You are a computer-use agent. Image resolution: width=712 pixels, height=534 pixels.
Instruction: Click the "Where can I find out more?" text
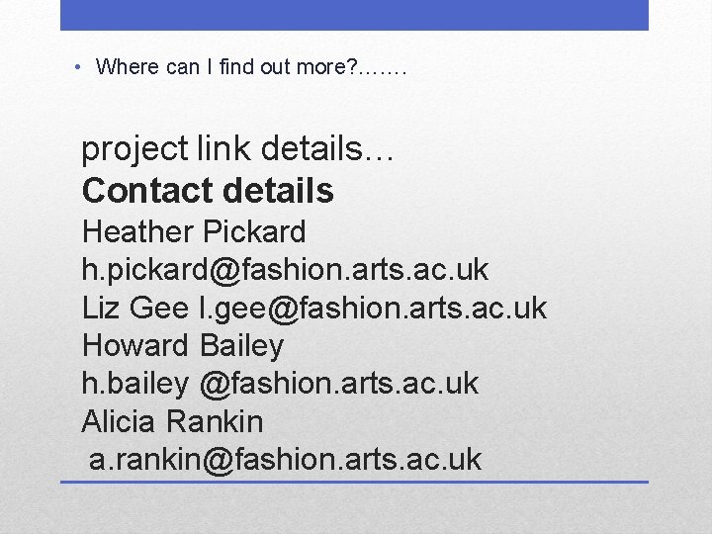[227, 67]
